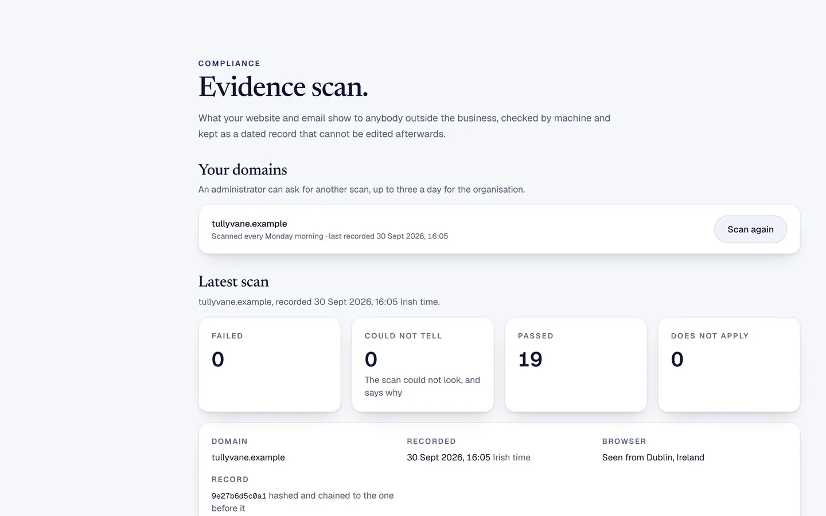Open the FAILED count card
The image size is (826, 516).
pos(270,365)
